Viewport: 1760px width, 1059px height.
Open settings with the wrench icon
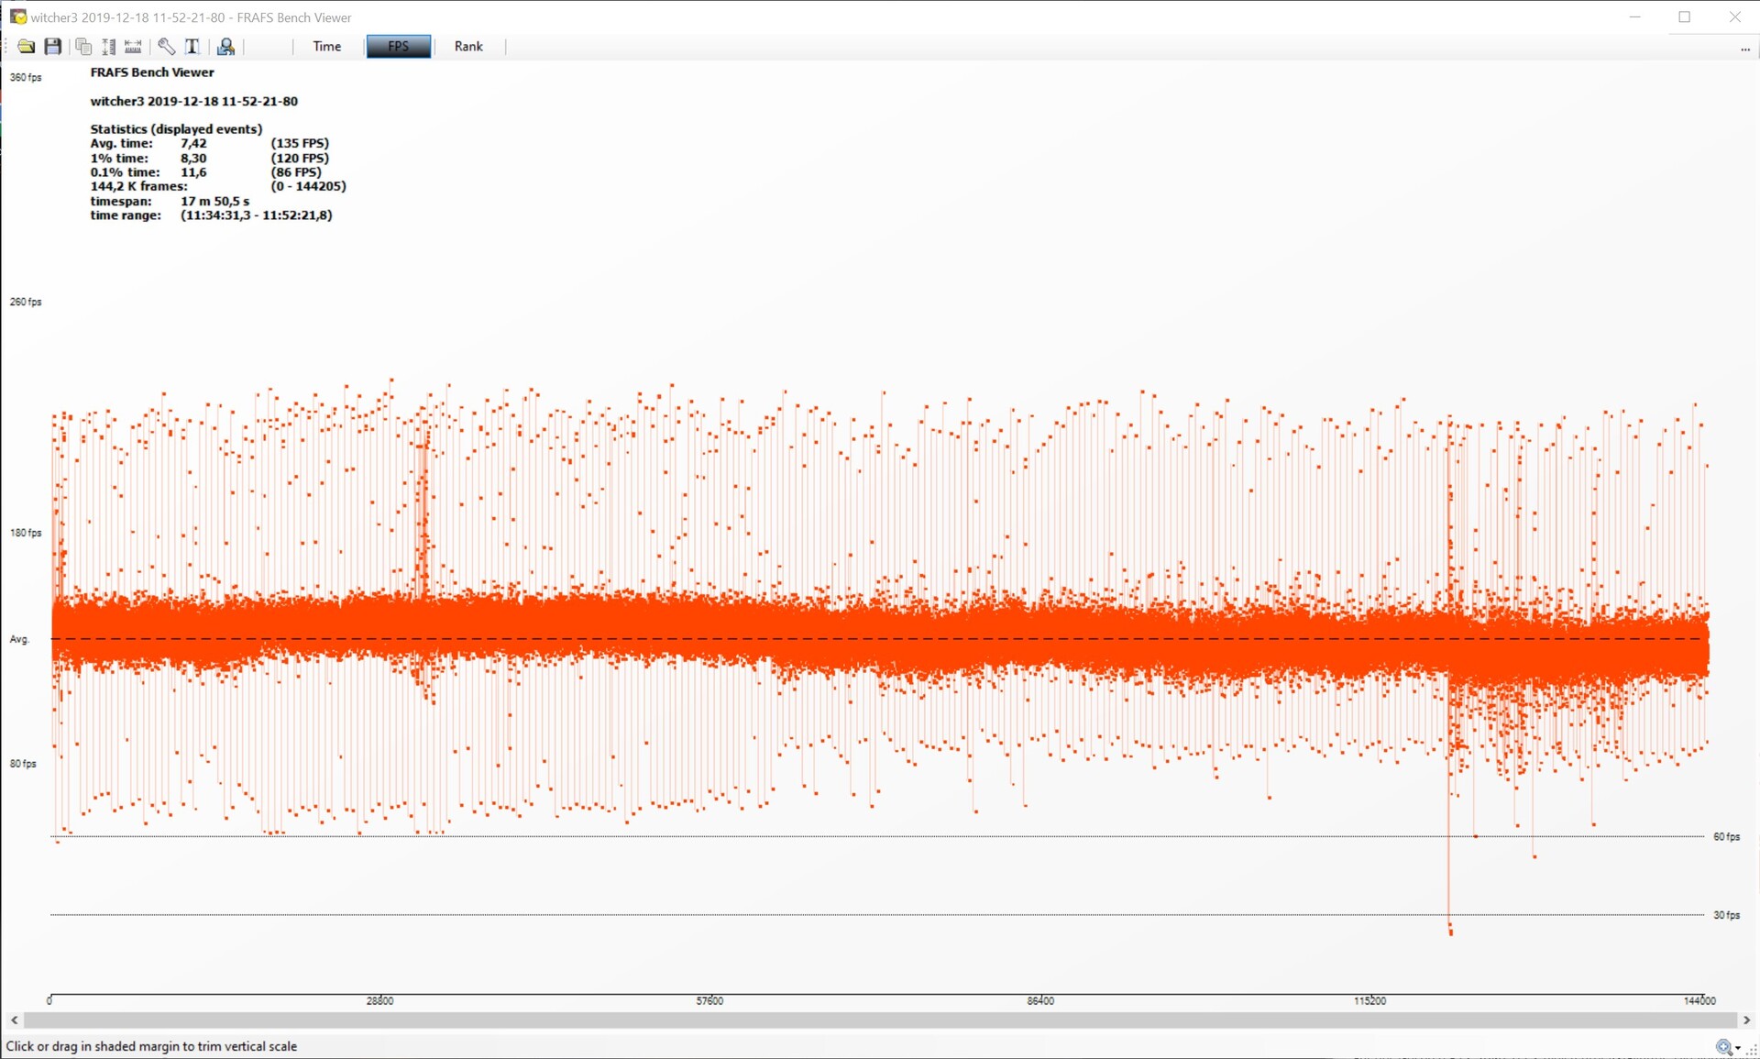167,47
